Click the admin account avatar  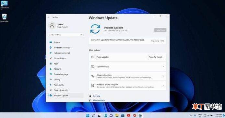pyautogui.click(x=52, y=26)
